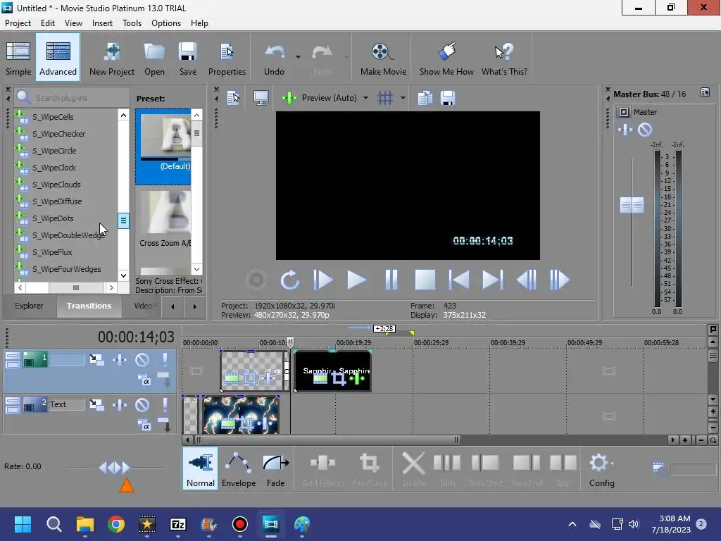Viewport: 721px width, 541px height.
Task: Activate the What's This help pointer
Action: (x=504, y=58)
